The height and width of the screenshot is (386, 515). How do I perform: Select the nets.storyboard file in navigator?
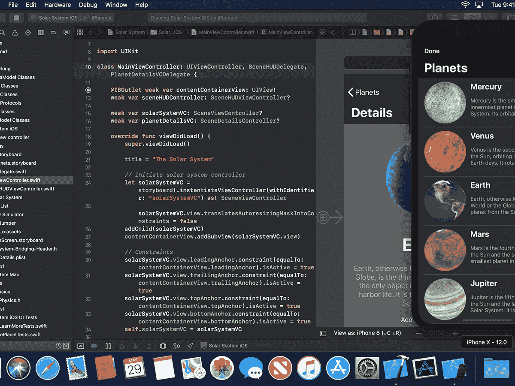pyautogui.click(x=18, y=163)
